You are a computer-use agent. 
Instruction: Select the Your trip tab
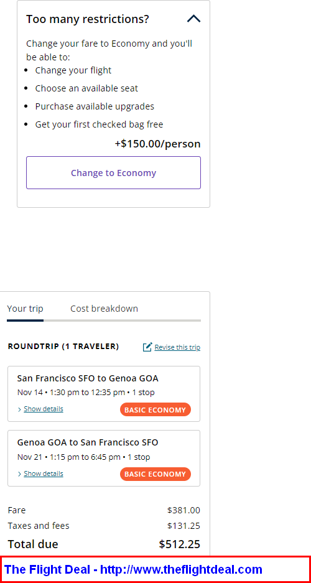coord(25,309)
